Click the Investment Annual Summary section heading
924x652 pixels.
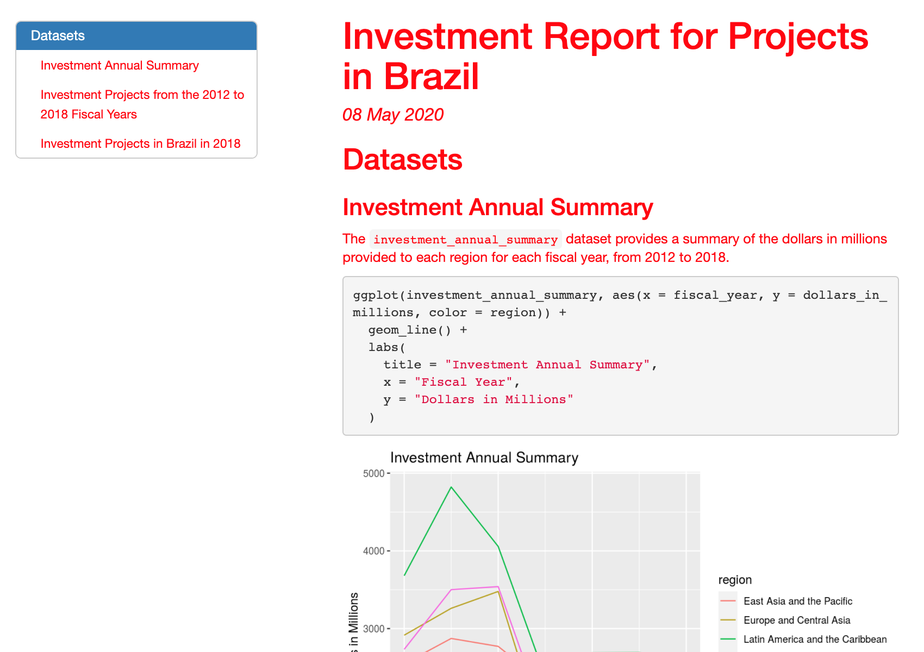point(497,208)
